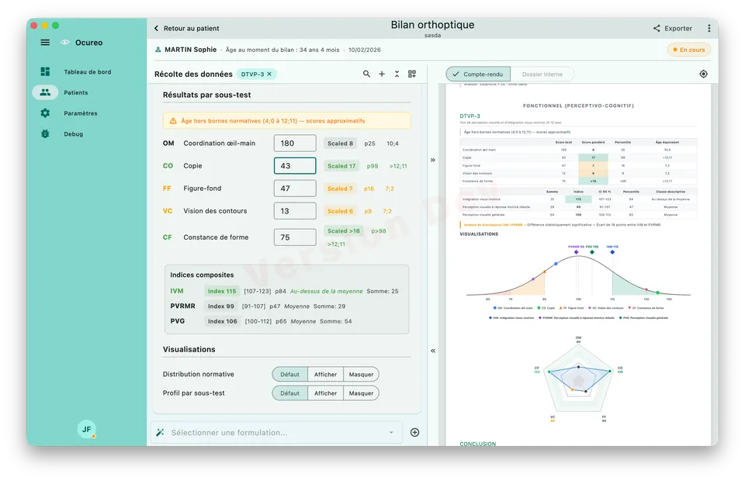The width and height of the screenshot is (745, 481).
Task: Click the Scaled >16 badge
Action: point(344,230)
